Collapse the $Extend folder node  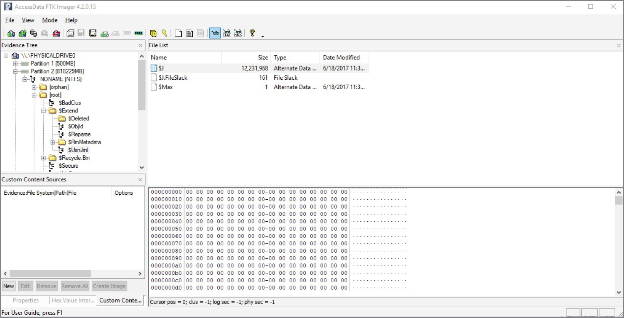(x=43, y=111)
